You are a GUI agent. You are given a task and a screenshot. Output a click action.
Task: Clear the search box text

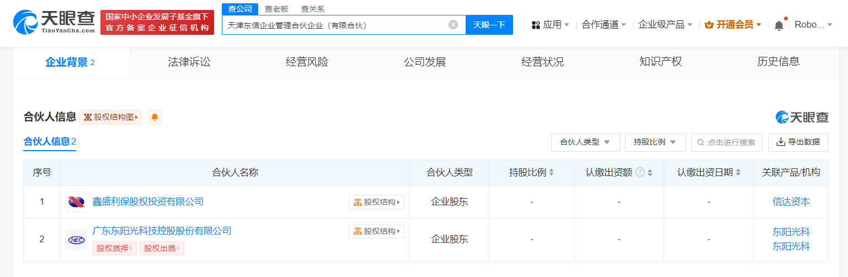coord(453,25)
